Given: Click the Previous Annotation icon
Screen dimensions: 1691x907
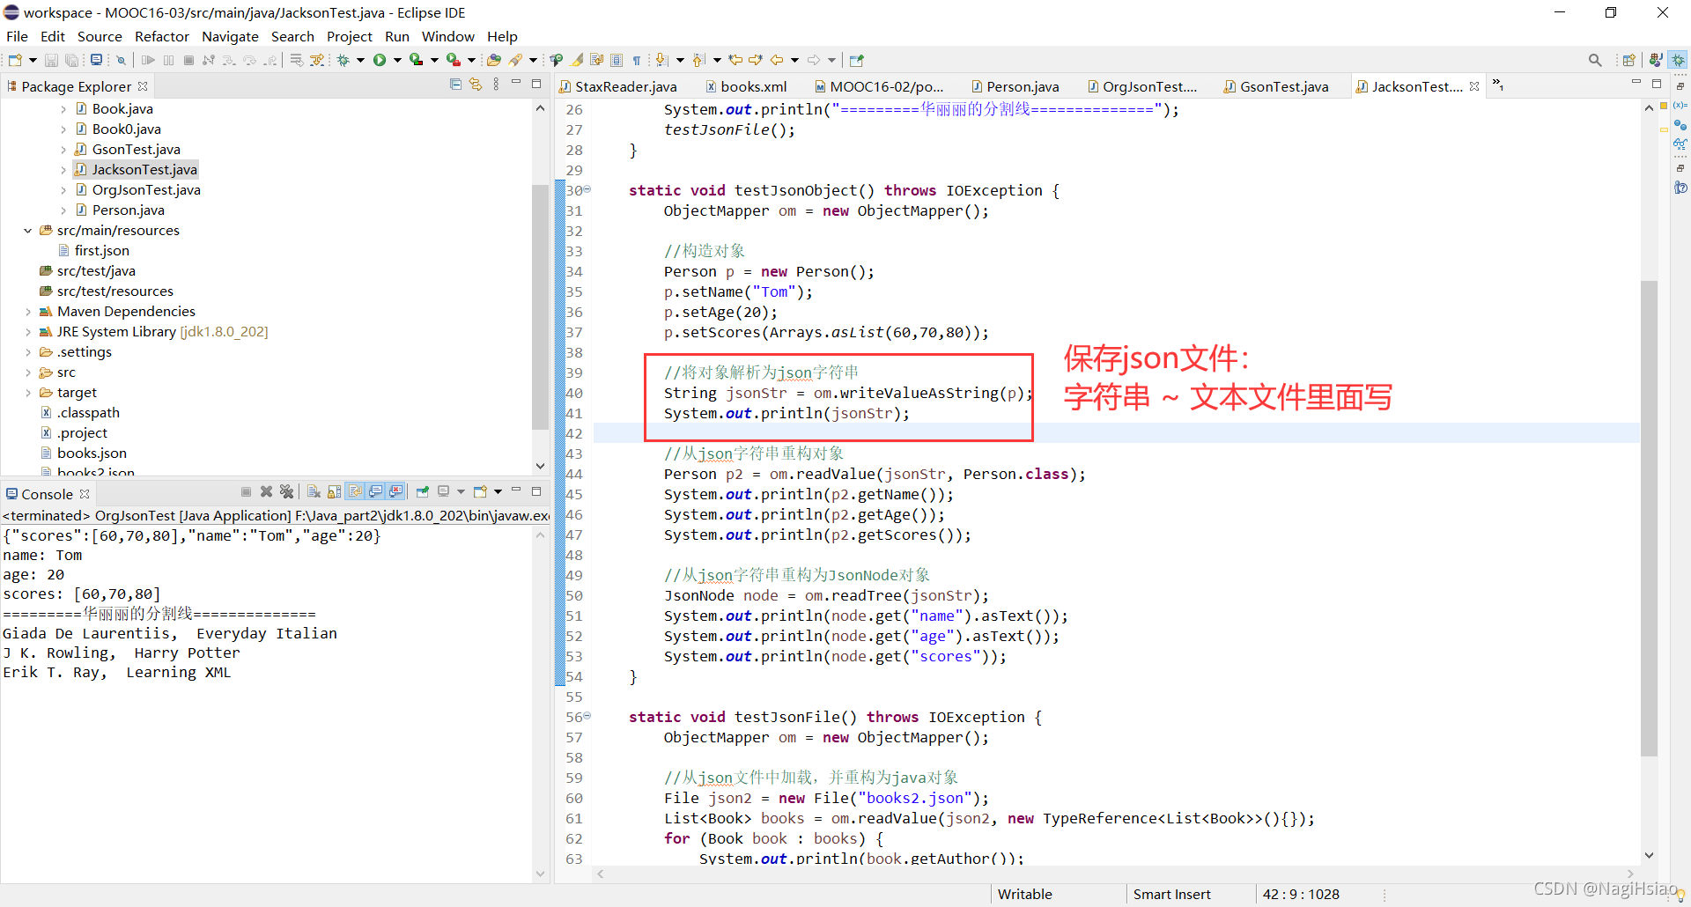Looking at the screenshot, I should point(699,60).
